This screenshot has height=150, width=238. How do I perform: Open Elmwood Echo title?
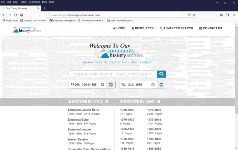click(x=78, y=119)
